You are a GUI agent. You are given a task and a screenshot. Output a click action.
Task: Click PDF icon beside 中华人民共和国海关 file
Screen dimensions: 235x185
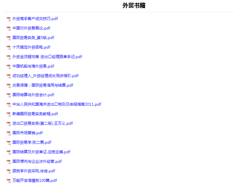(x=9, y=104)
